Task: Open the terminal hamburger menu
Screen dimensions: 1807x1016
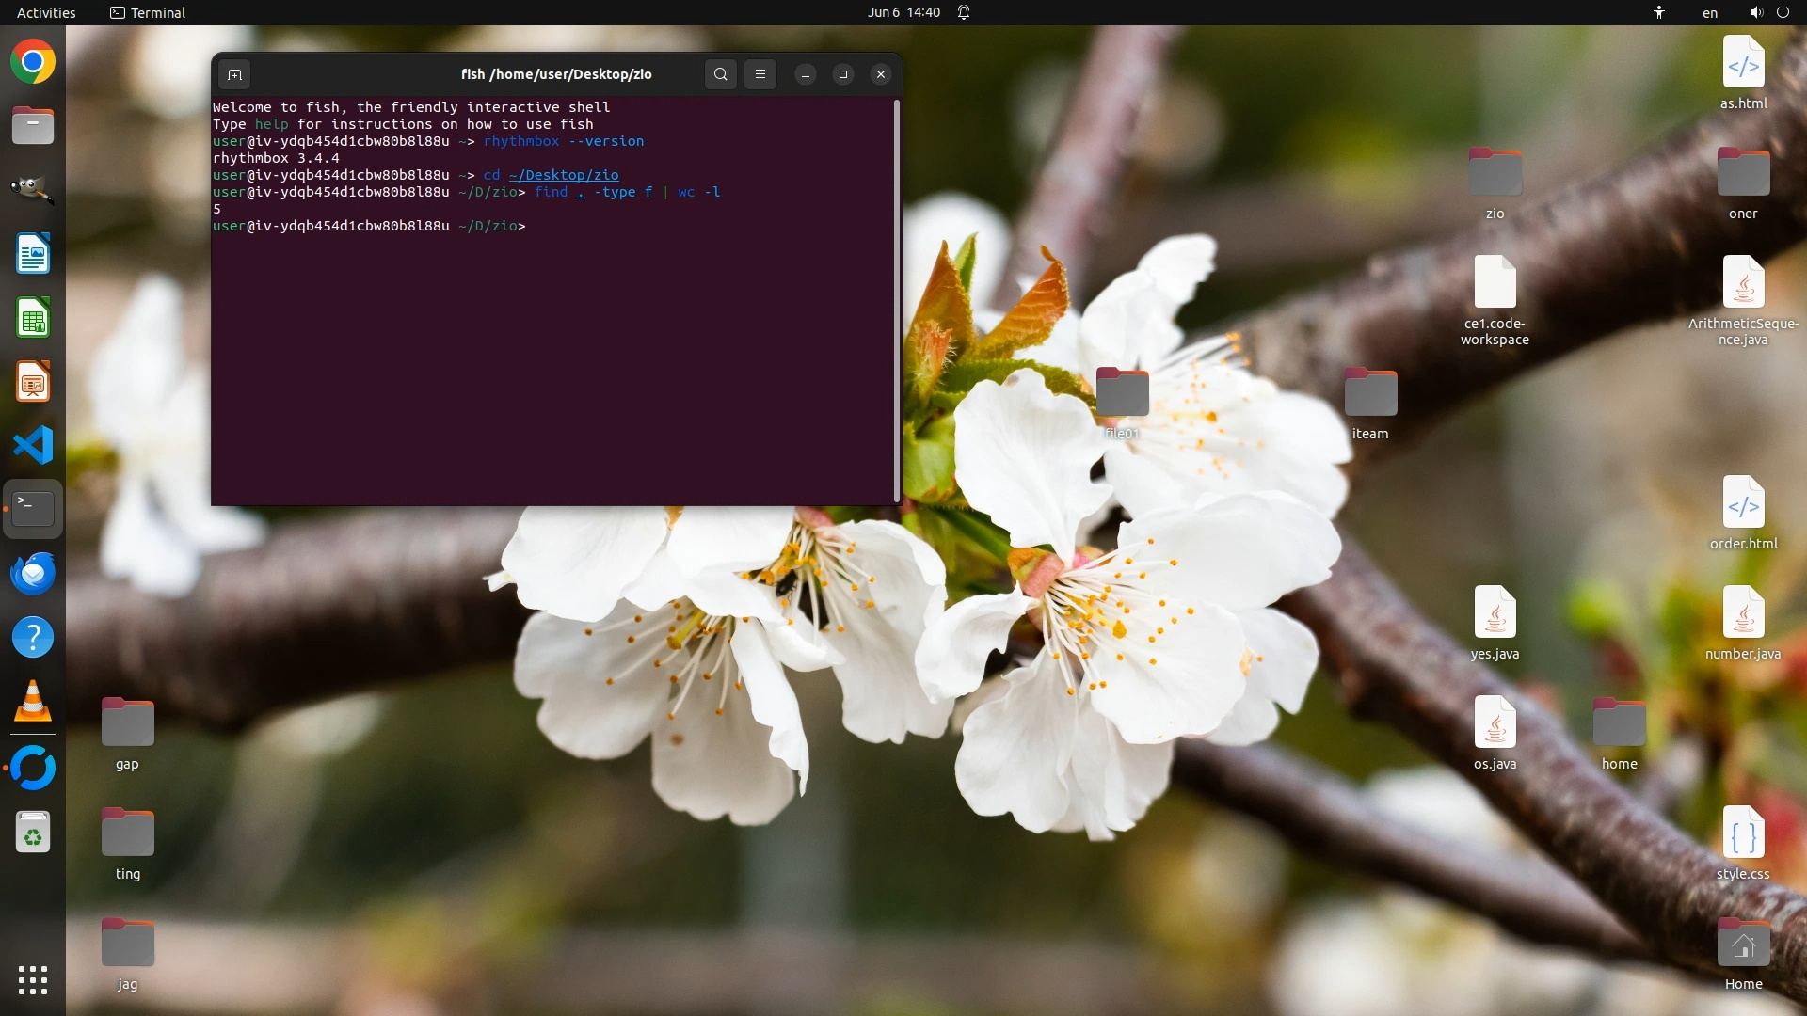Action: point(760,74)
